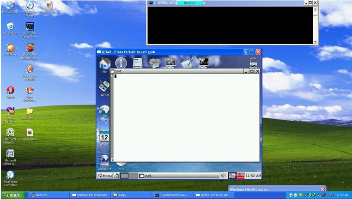Select the rxvt task in Puppy taskbar
This screenshot has width=352, height=199.
179,175
